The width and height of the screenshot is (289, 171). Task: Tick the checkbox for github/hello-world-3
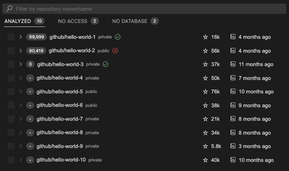coord(11,64)
